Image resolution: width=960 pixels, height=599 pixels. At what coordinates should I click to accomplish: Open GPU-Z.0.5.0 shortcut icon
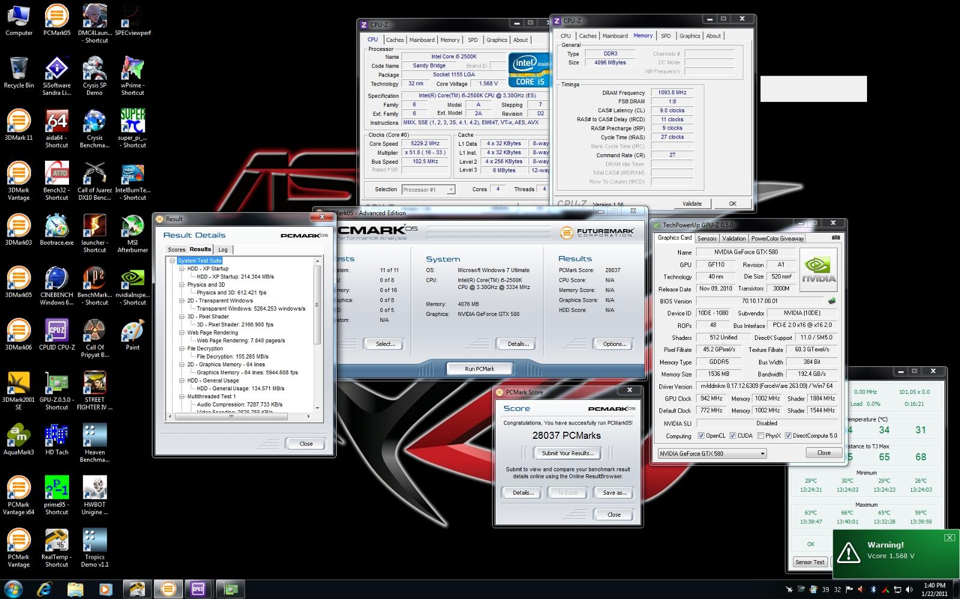coord(56,390)
